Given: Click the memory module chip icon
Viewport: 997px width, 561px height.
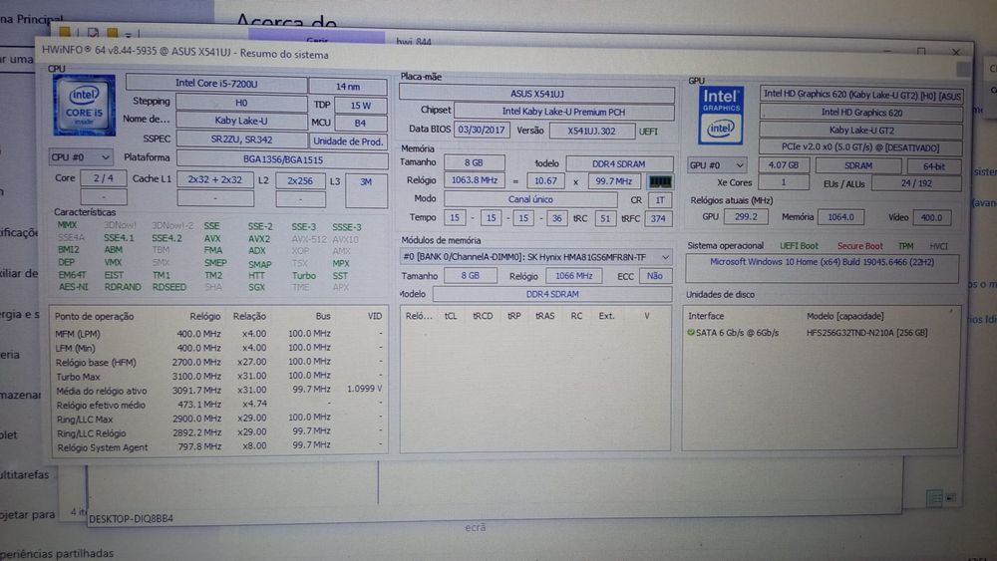Looking at the screenshot, I should [660, 181].
